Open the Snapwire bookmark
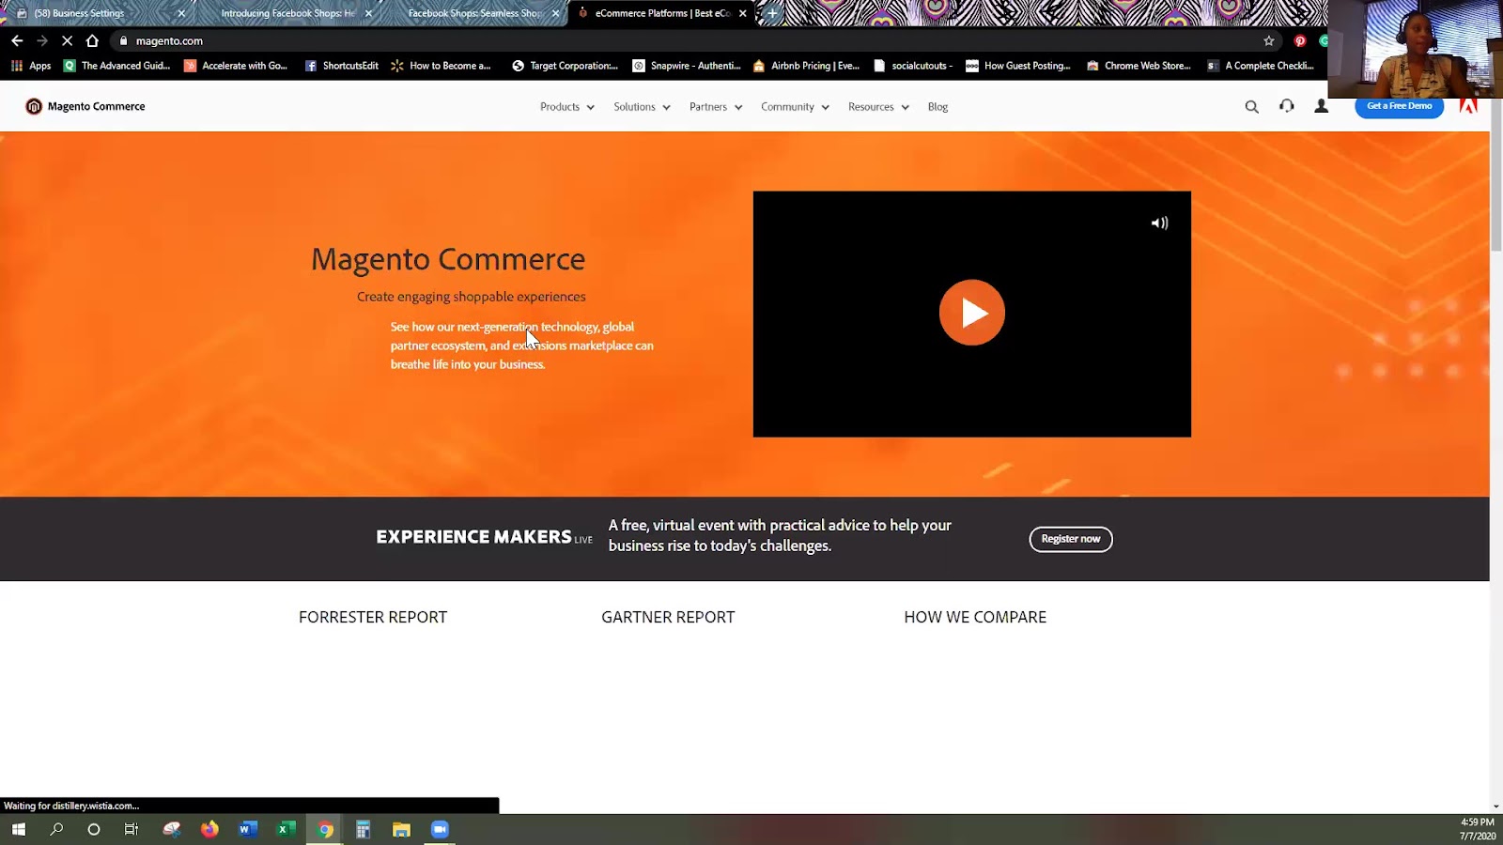This screenshot has width=1503, height=845. (x=687, y=66)
